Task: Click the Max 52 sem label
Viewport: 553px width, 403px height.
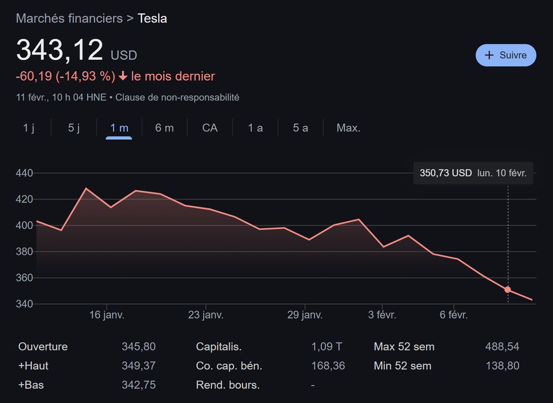Action: pos(404,347)
